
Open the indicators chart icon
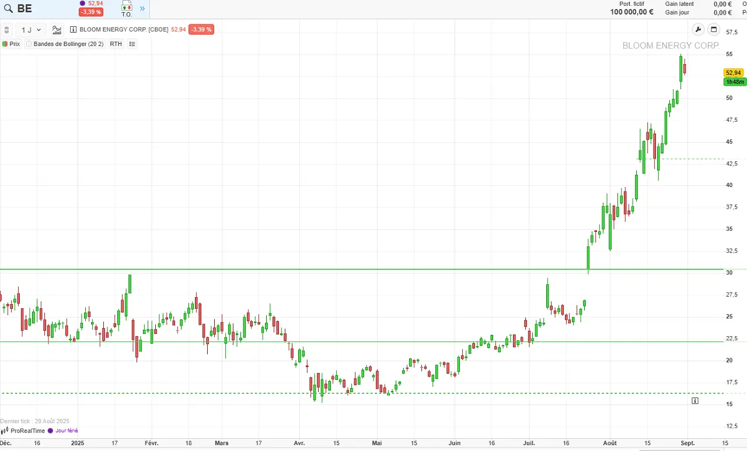[x=57, y=30]
